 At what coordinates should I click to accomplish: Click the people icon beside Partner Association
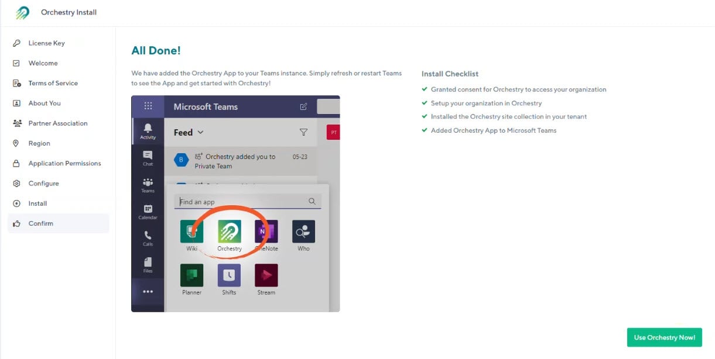click(x=16, y=123)
